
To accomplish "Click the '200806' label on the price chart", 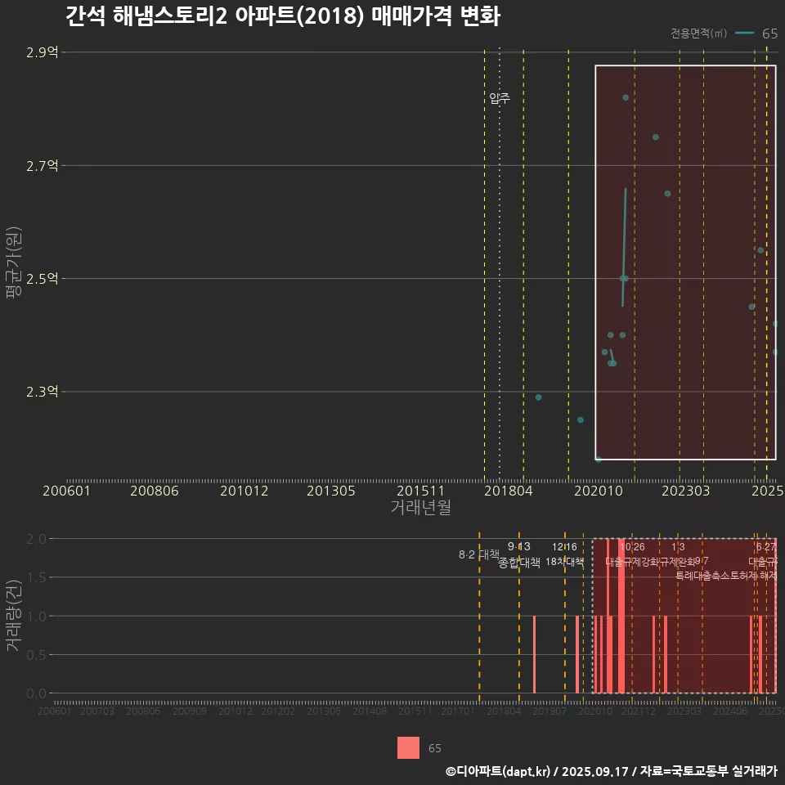I will [x=155, y=491].
